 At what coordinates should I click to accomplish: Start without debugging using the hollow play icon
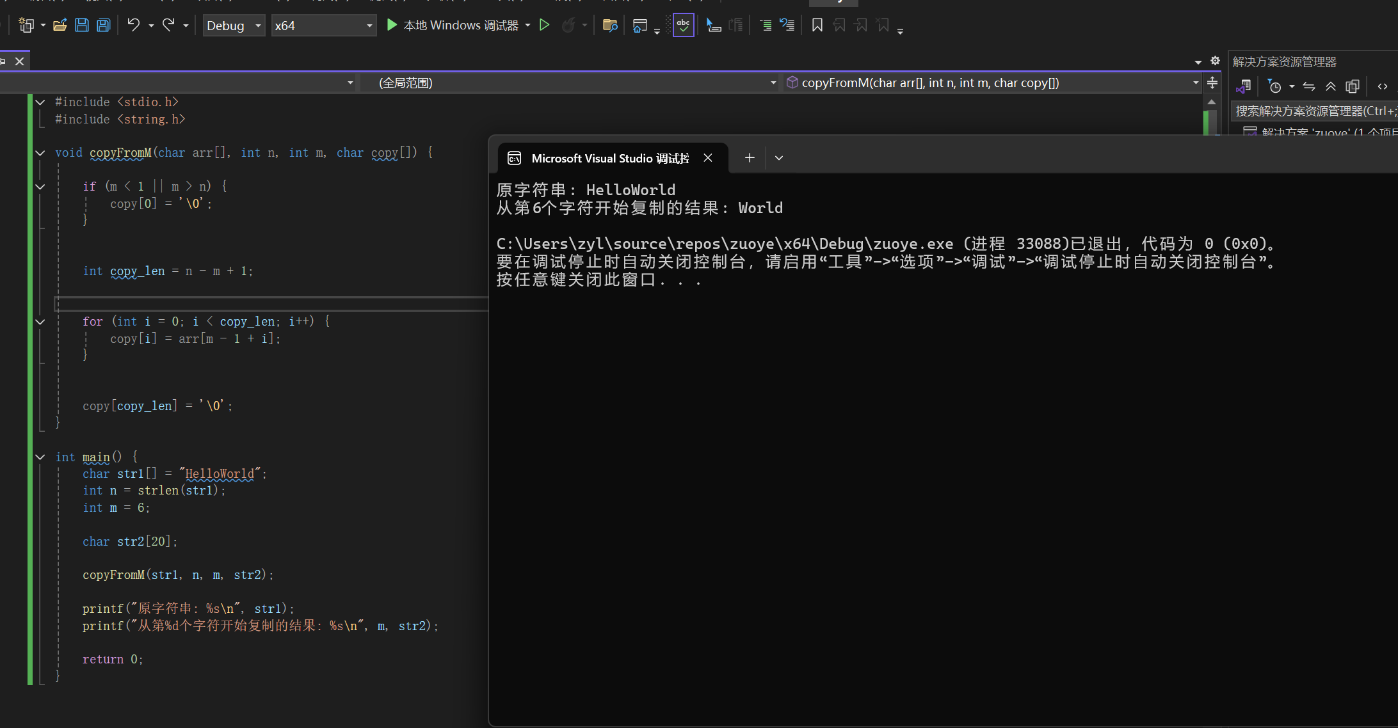pyautogui.click(x=544, y=26)
